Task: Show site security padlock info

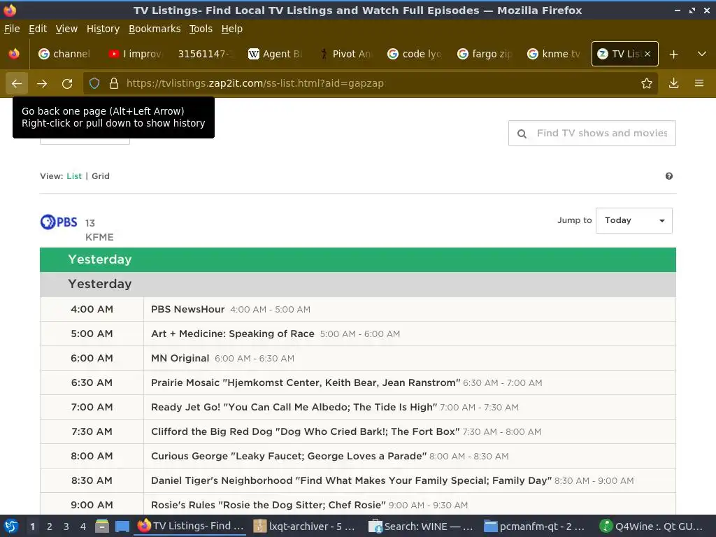Action: [114, 84]
